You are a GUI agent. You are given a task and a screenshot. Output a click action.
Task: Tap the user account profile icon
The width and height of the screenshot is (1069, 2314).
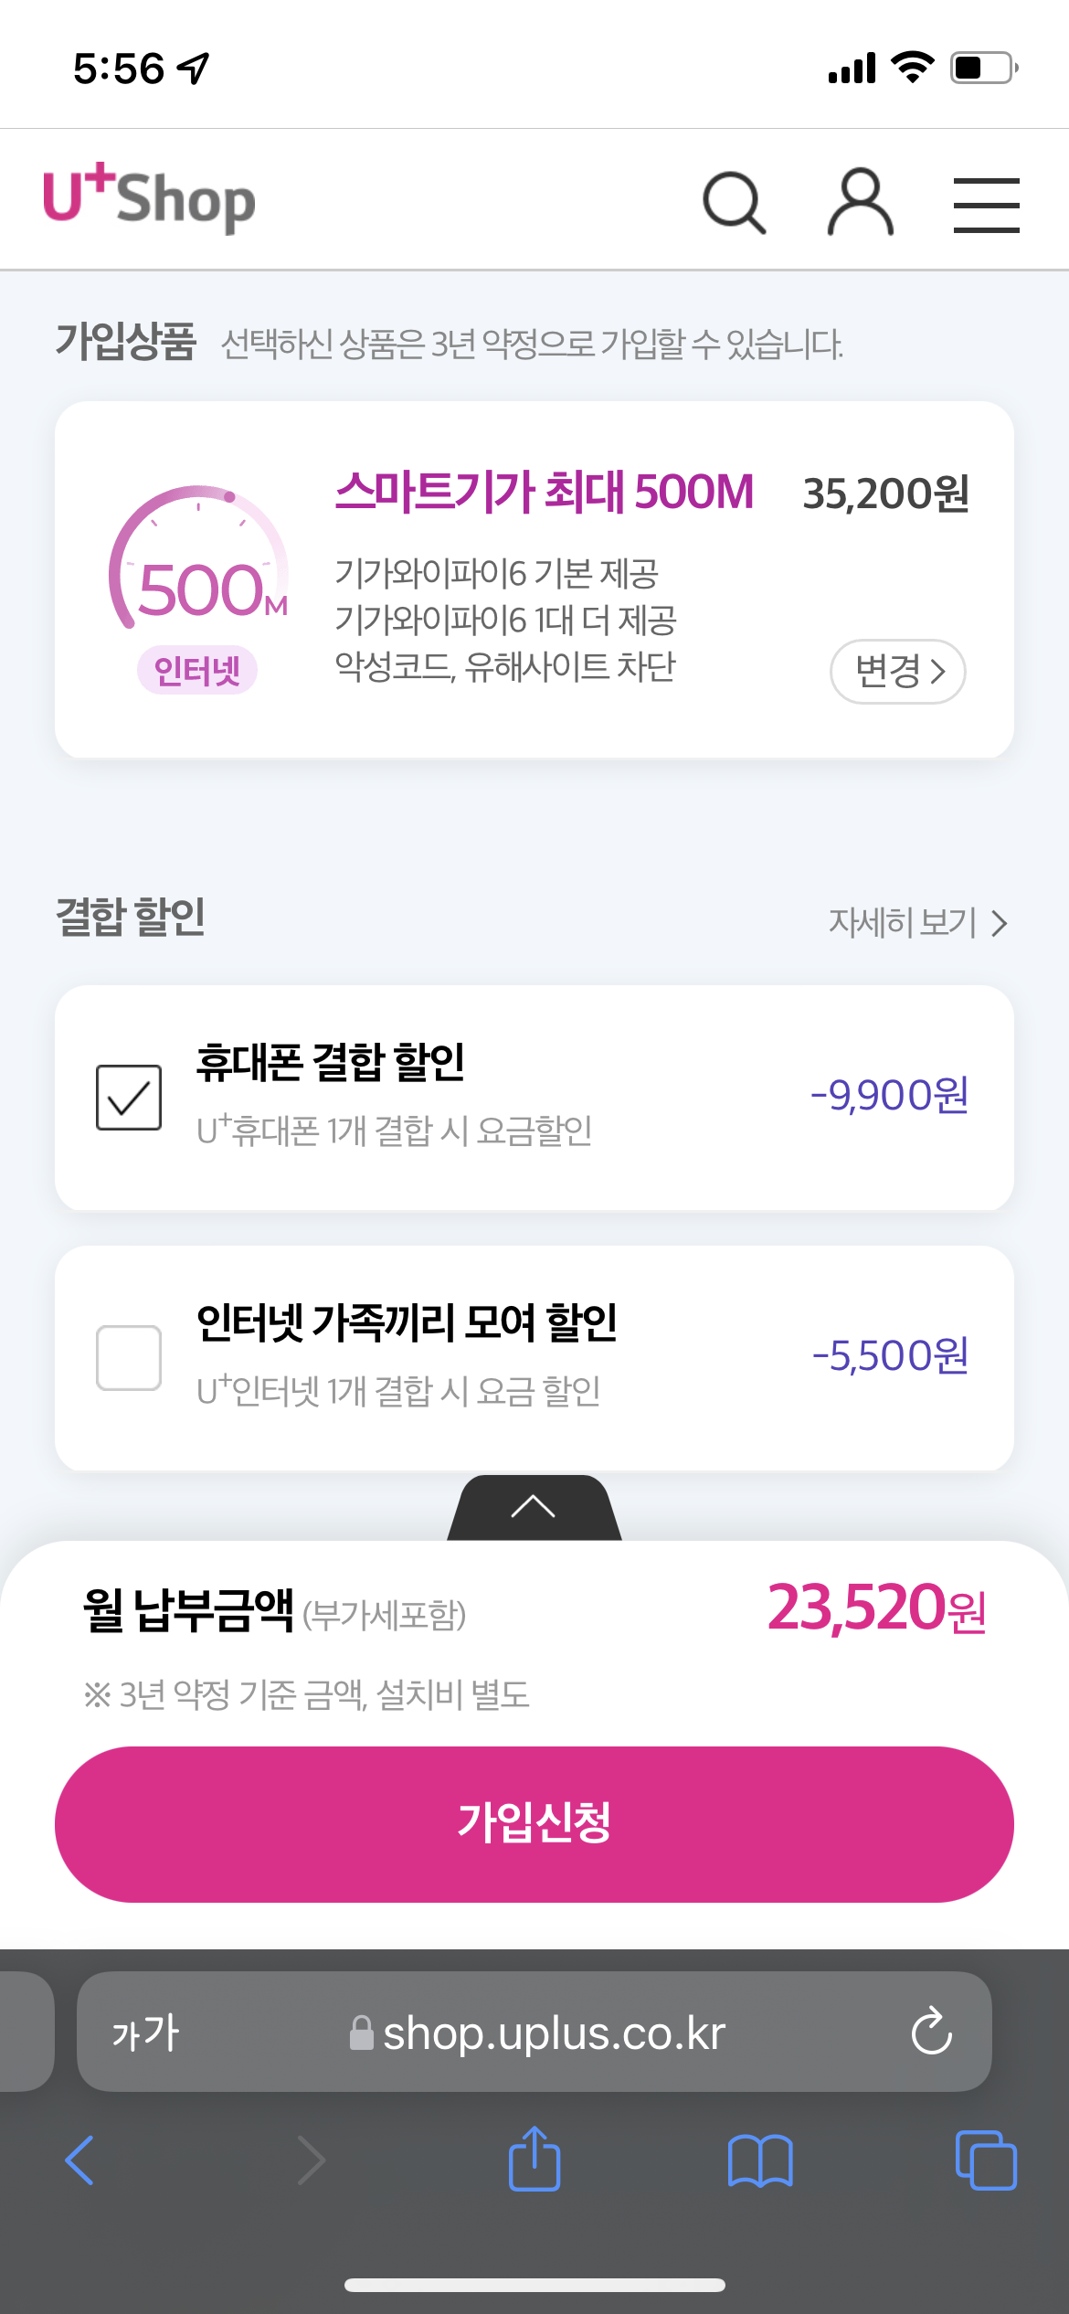click(860, 202)
